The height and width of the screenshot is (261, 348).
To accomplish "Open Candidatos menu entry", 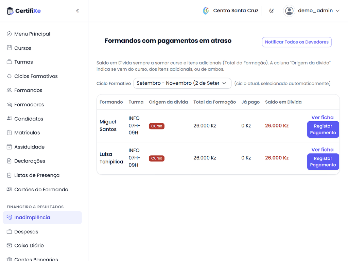I will pyautogui.click(x=42, y=119).
